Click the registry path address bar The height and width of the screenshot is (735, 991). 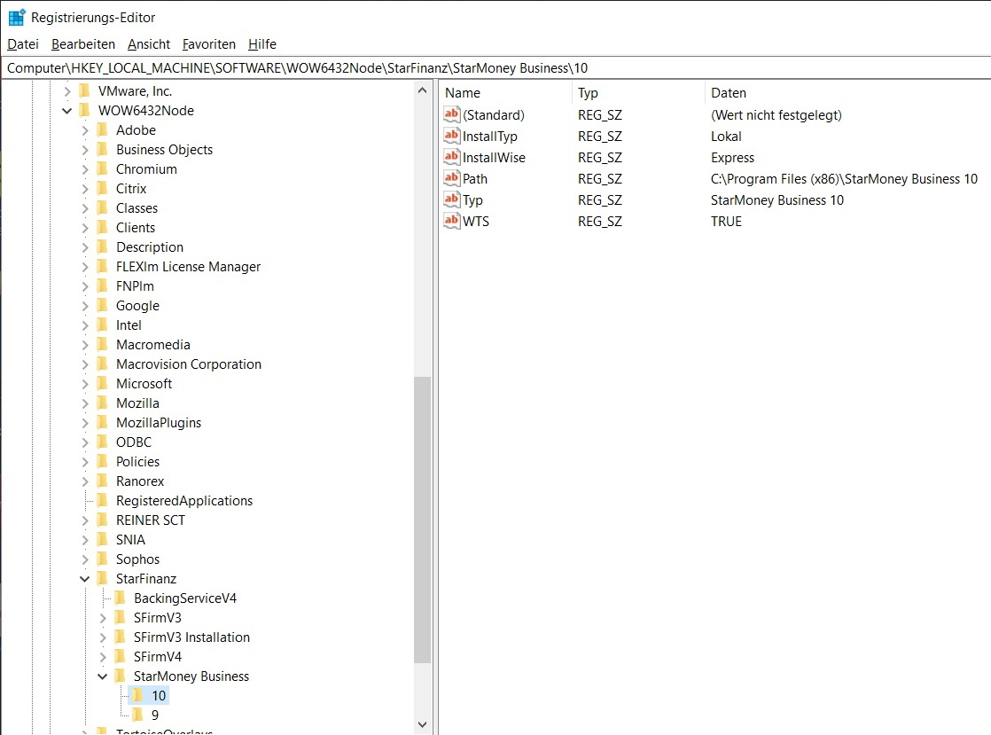pos(495,68)
